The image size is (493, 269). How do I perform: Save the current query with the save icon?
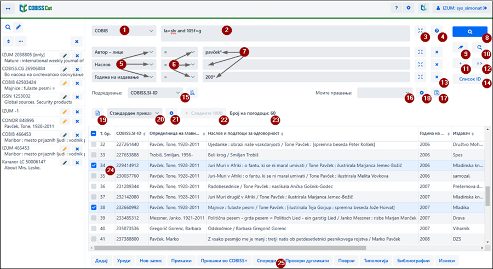tap(437, 93)
